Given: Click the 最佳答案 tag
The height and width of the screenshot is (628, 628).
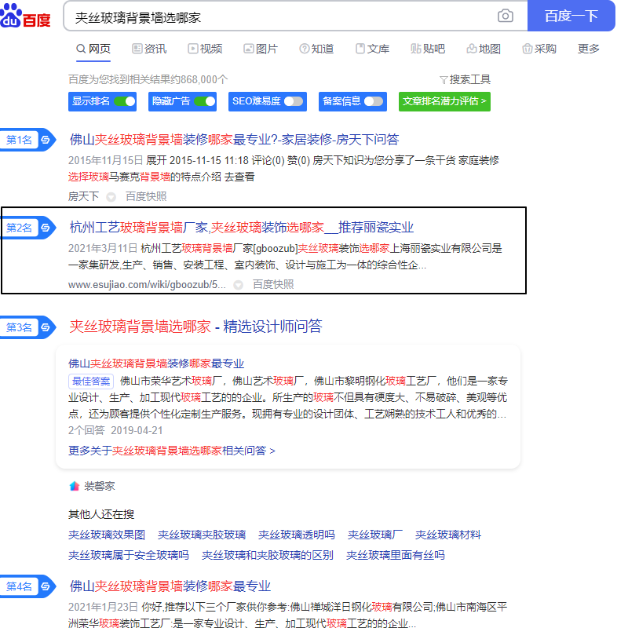Looking at the screenshot, I should [91, 381].
